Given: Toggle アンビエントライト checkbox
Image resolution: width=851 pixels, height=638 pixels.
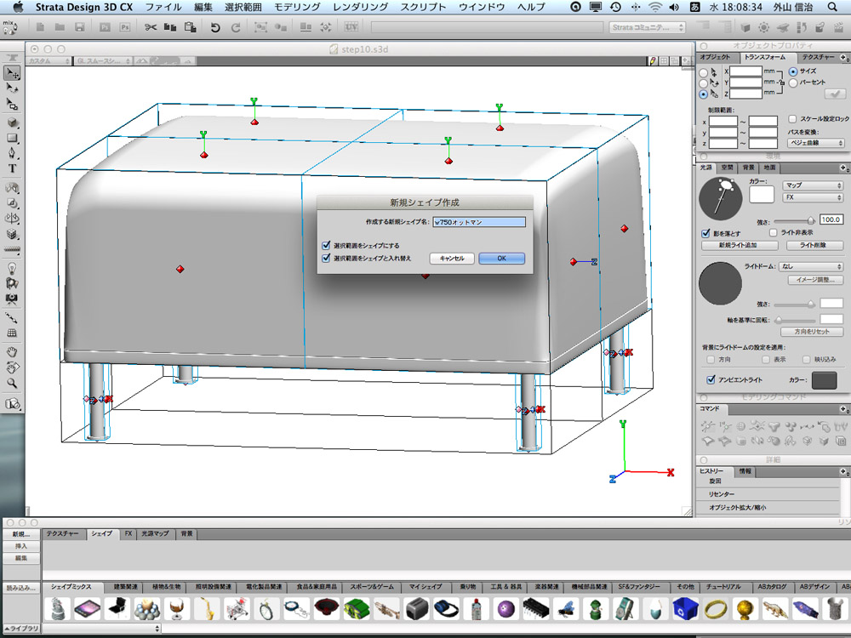Looking at the screenshot, I should (x=711, y=379).
